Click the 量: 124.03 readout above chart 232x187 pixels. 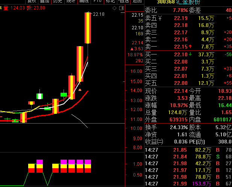click(x=14, y=8)
